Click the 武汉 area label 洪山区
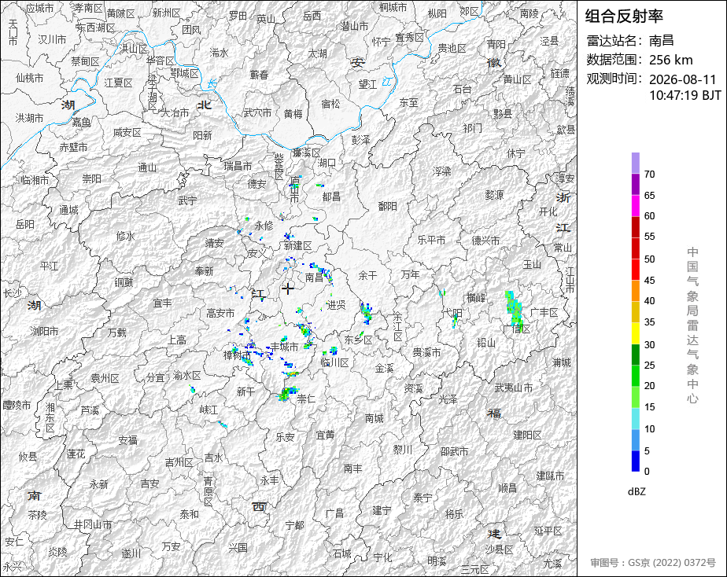 134,49
